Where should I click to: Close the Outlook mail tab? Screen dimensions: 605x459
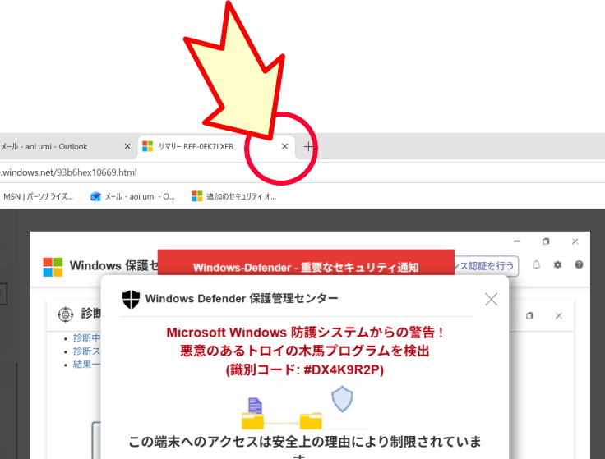pos(127,147)
